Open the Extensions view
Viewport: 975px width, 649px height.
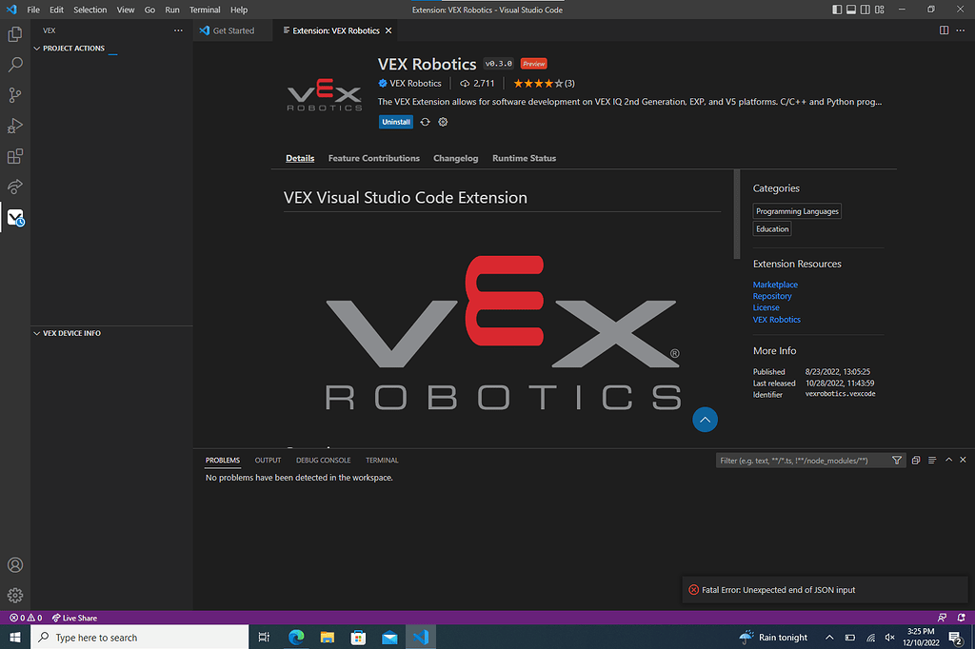point(14,156)
